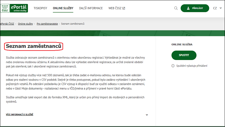Click info icon next to Spuštění vyžaduje přihlášení
Viewport: 225px width, 127px height.
173,66
